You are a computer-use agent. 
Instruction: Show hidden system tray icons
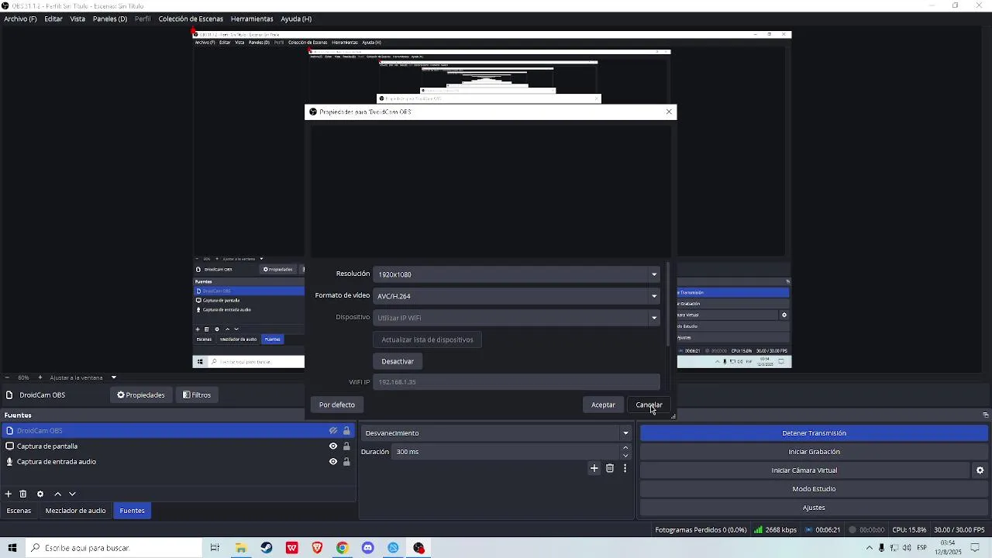869,548
